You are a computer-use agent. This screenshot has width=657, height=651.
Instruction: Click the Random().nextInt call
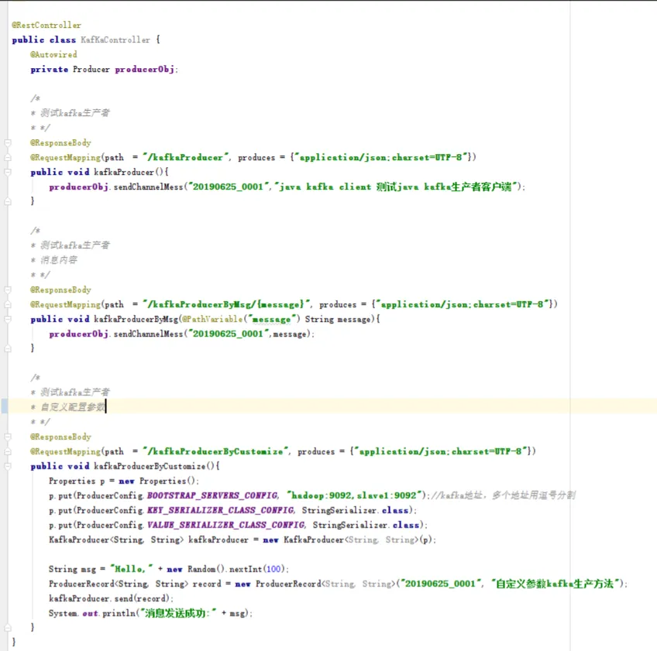pos(225,569)
